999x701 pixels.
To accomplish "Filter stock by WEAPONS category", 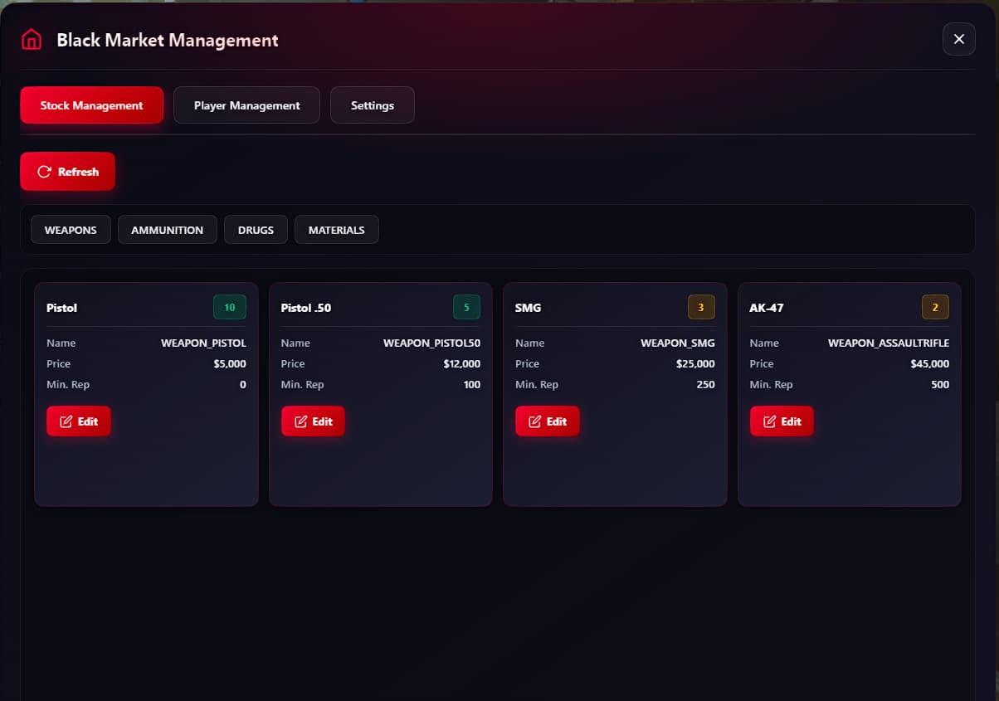I will (x=71, y=230).
